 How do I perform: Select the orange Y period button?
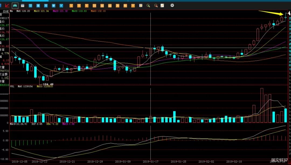tap(133, 6)
